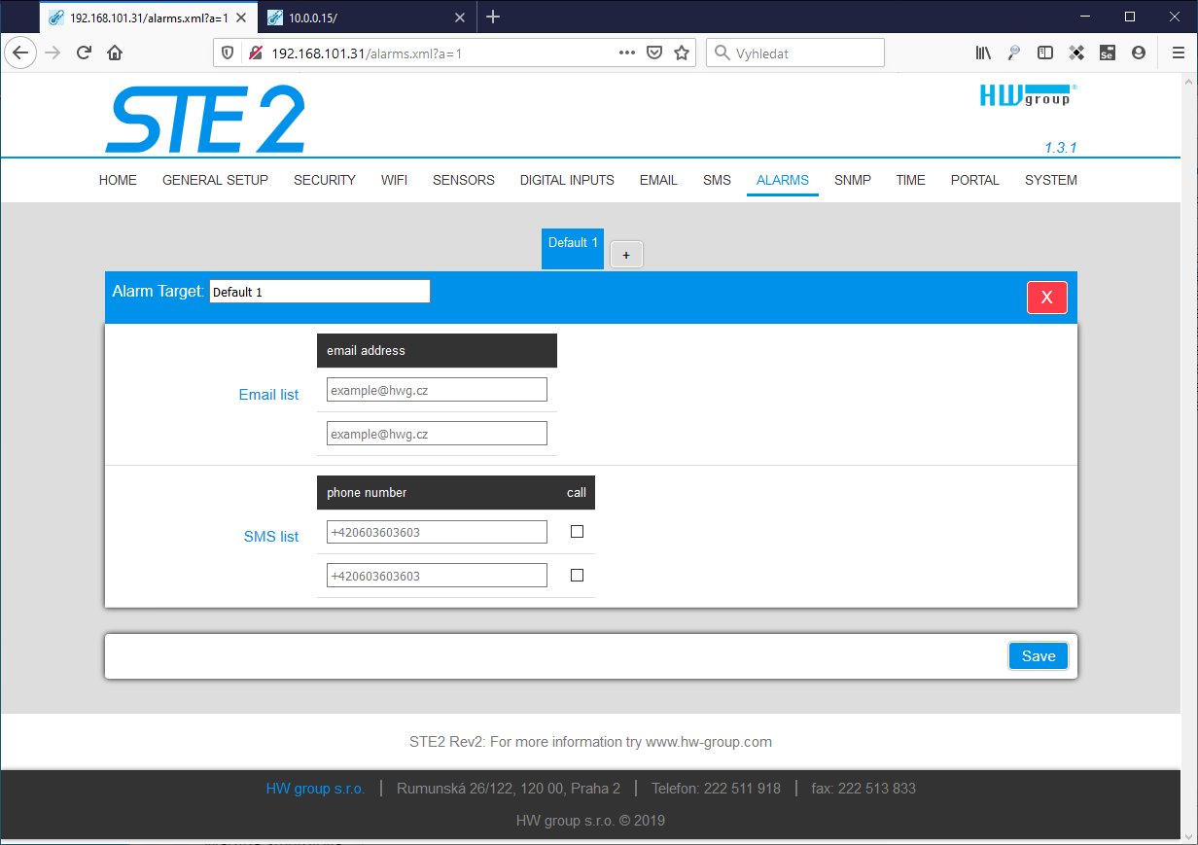Image resolution: width=1198 pixels, height=845 pixels.
Task: Select the ALARMS menu item
Action: 783,180
